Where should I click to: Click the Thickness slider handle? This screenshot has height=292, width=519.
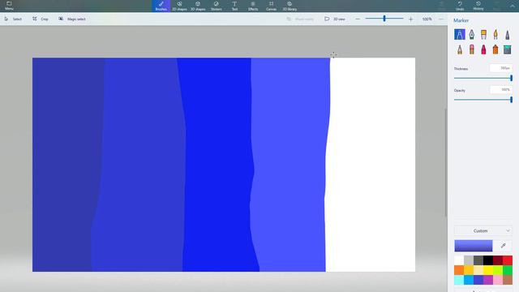(x=511, y=78)
